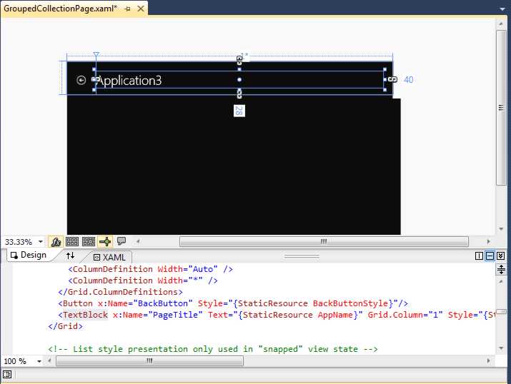Open the XAML editor zoom 100 % dropdown
511x384 pixels.
pyautogui.click(x=40, y=361)
